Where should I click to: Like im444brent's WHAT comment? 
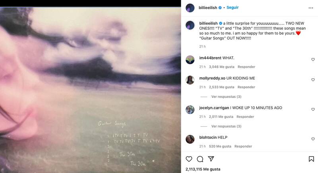tap(313, 59)
